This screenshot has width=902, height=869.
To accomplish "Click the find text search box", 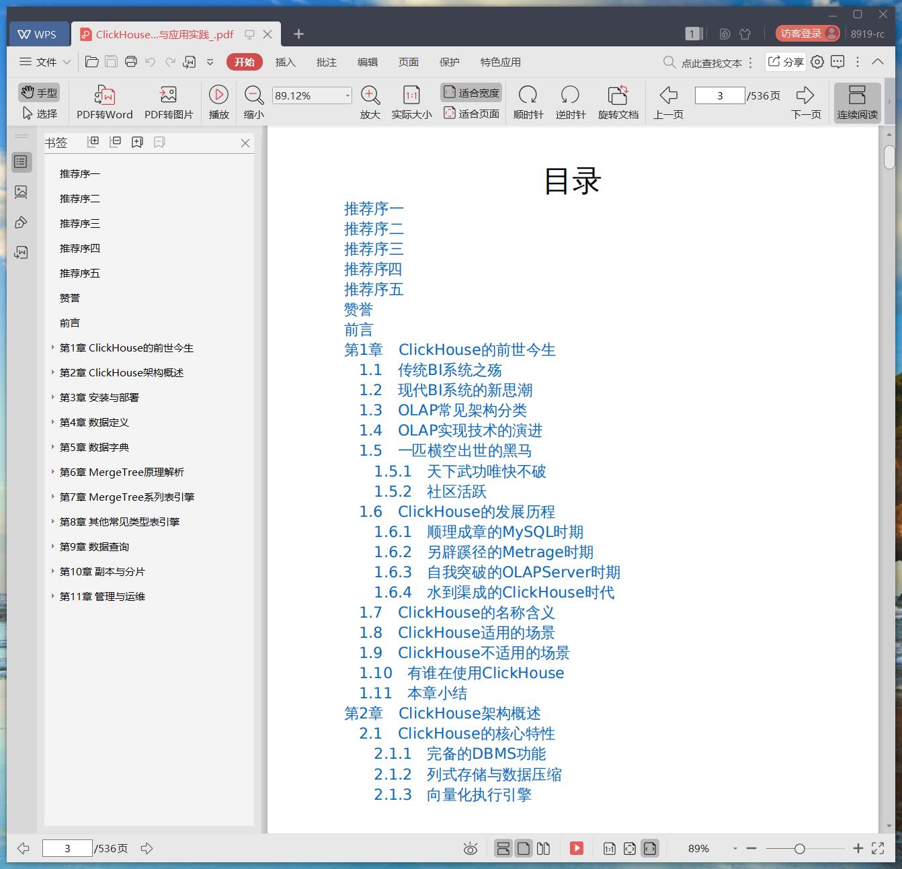I will [x=703, y=63].
